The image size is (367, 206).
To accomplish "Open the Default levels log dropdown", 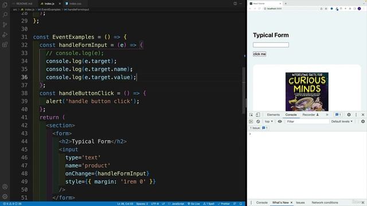I will click(342, 121).
